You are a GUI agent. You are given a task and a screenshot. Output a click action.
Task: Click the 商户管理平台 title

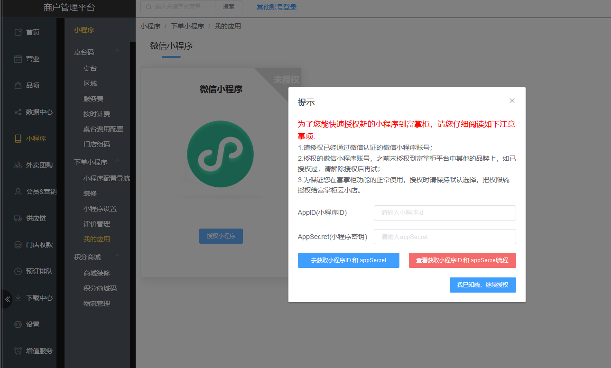pos(69,8)
